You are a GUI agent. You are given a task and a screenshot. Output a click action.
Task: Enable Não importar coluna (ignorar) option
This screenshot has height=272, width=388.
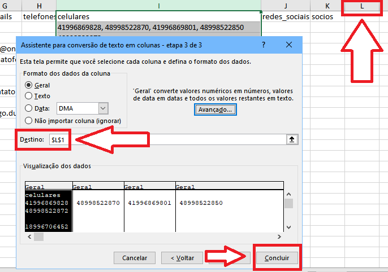pos(29,120)
